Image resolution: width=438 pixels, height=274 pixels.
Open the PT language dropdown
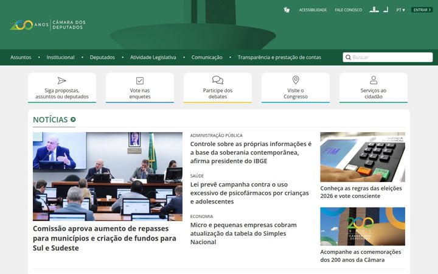coord(400,10)
